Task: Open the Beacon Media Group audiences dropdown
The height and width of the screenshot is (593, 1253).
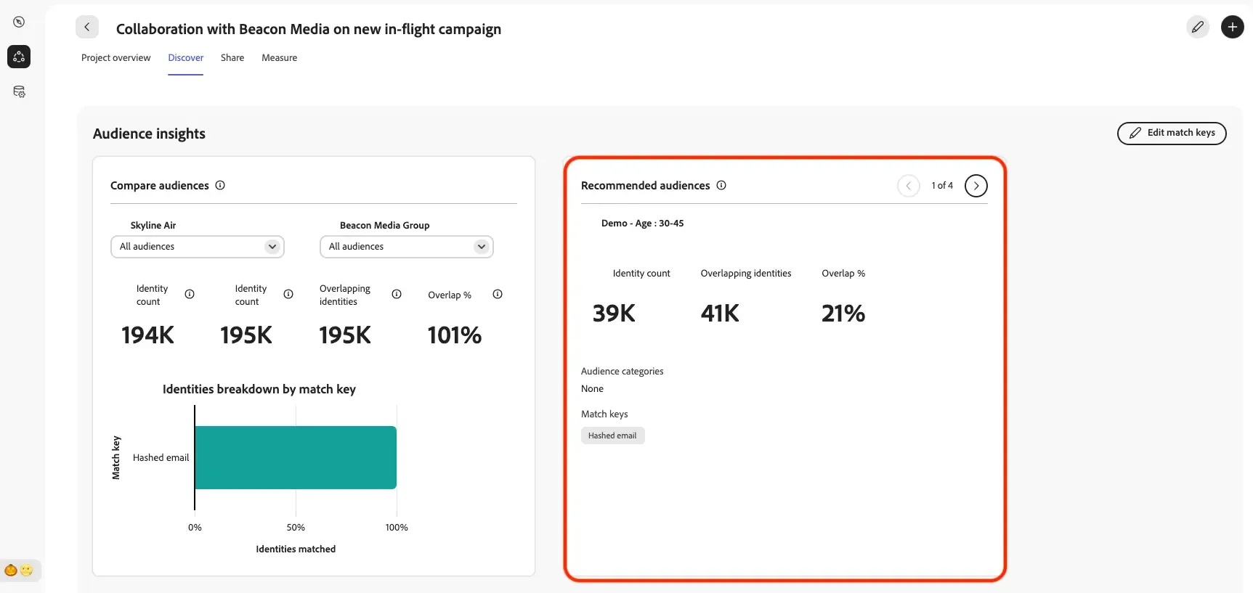Action: click(407, 247)
